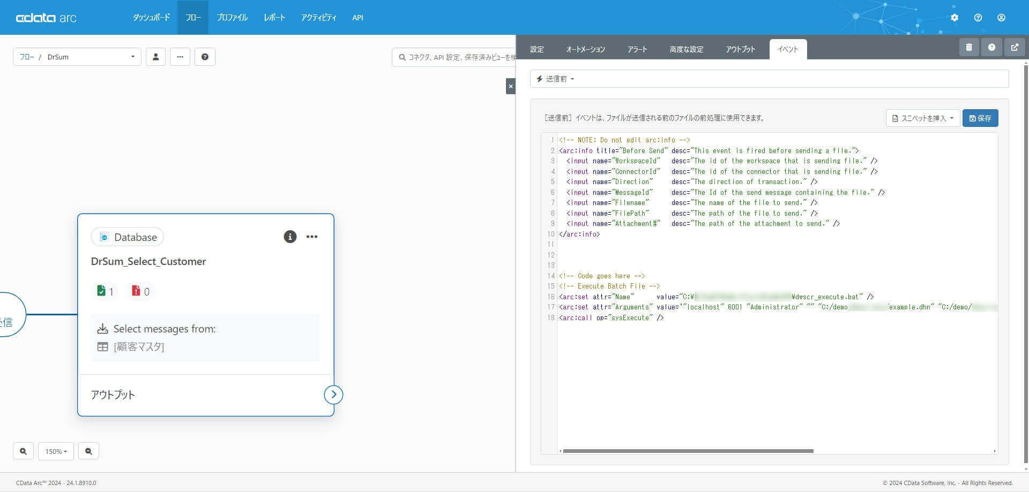1029x492 pixels.
Task: Change canvas zoom using the 150% dropdown
Action: tap(56, 451)
